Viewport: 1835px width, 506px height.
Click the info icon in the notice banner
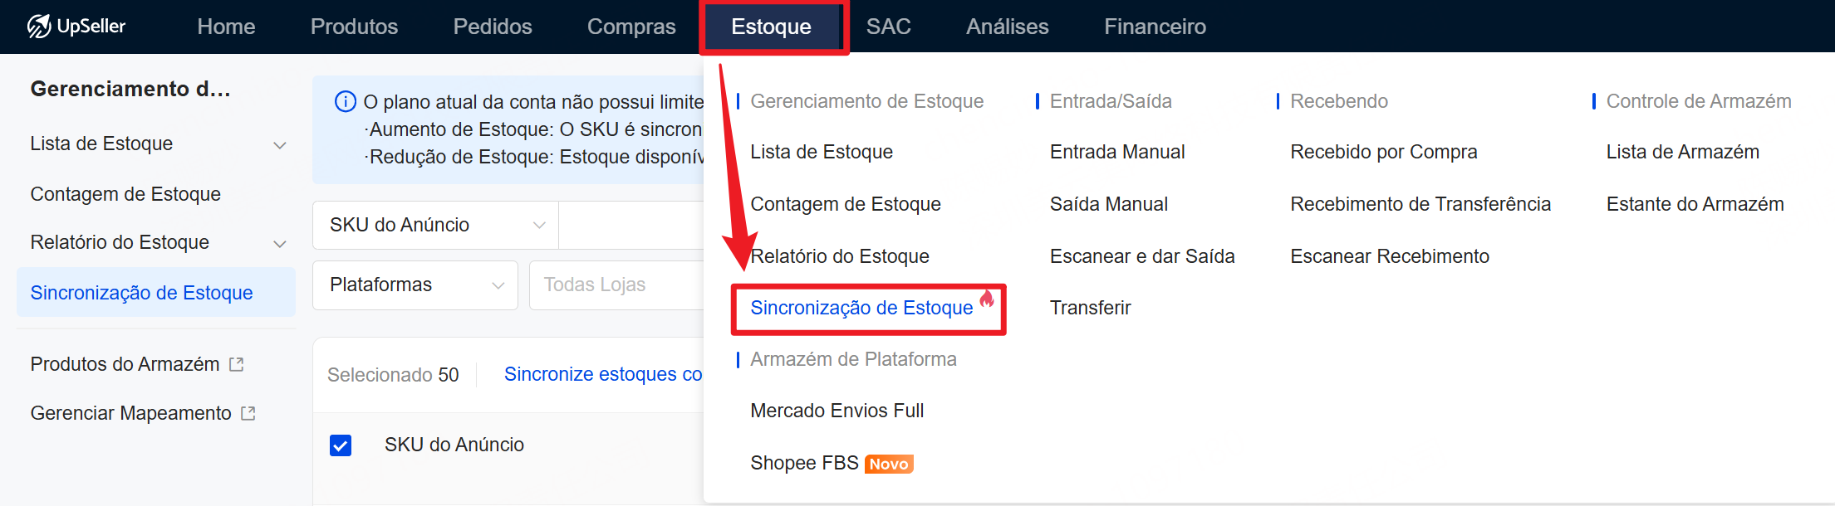pos(345,102)
